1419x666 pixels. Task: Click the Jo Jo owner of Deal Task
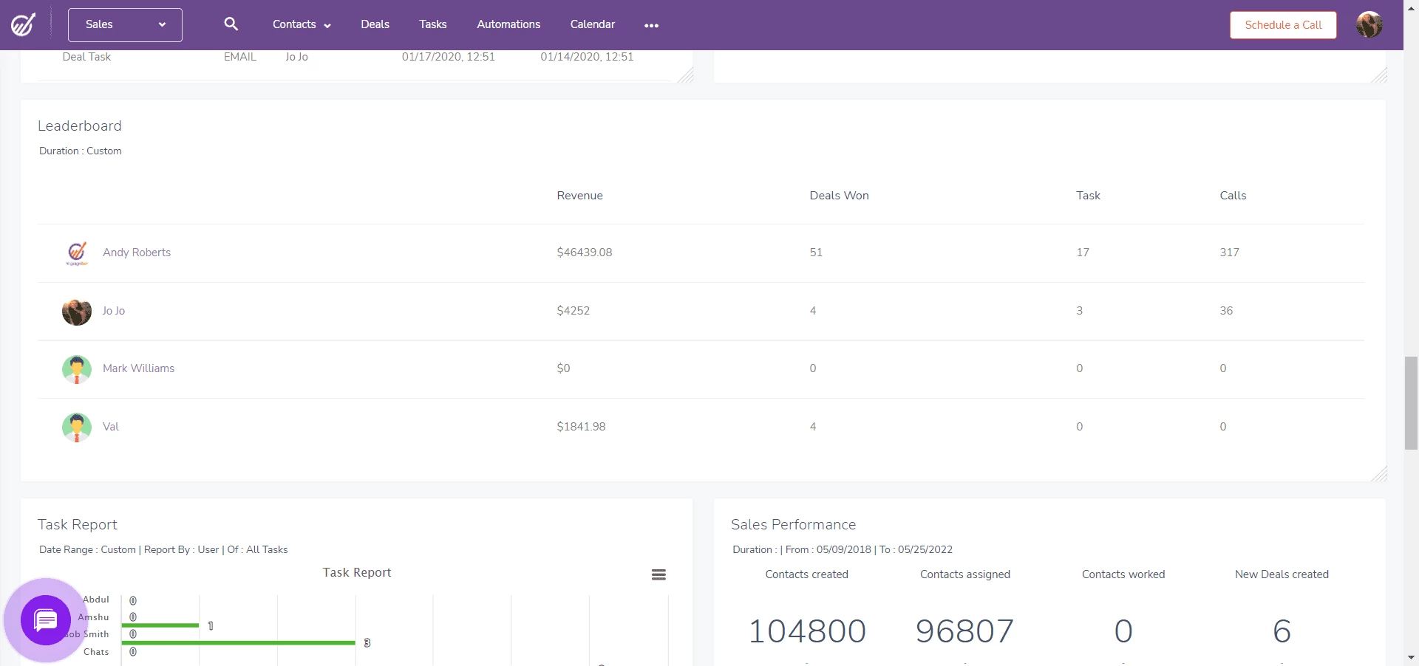click(x=296, y=57)
